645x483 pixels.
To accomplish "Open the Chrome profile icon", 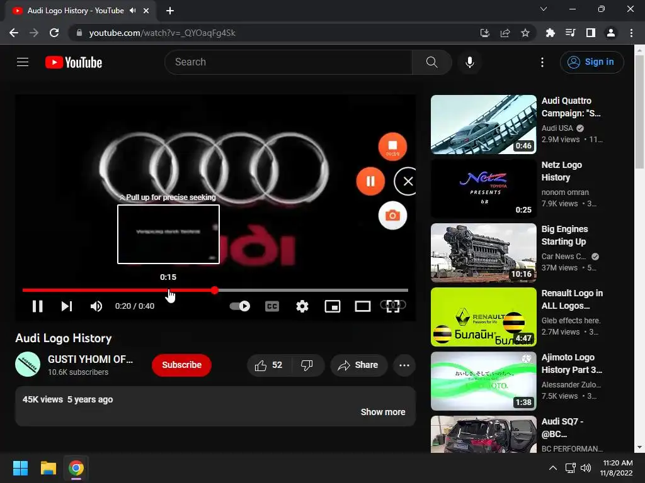I will [x=611, y=33].
